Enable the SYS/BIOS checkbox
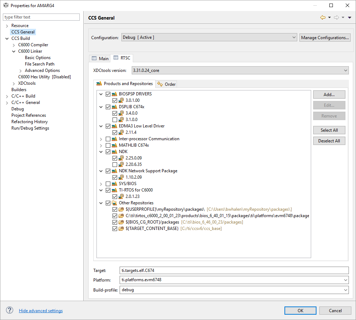Image resolution: width=356 pixels, height=320 pixels. pyautogui.click(x=108, y=183)
